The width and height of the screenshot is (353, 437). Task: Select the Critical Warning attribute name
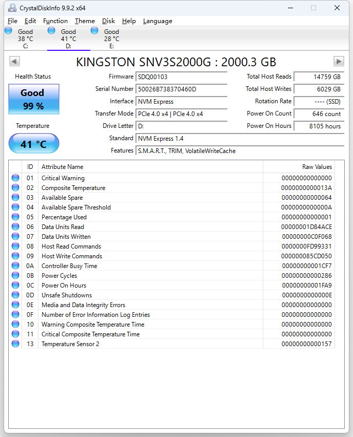(63, 178)
